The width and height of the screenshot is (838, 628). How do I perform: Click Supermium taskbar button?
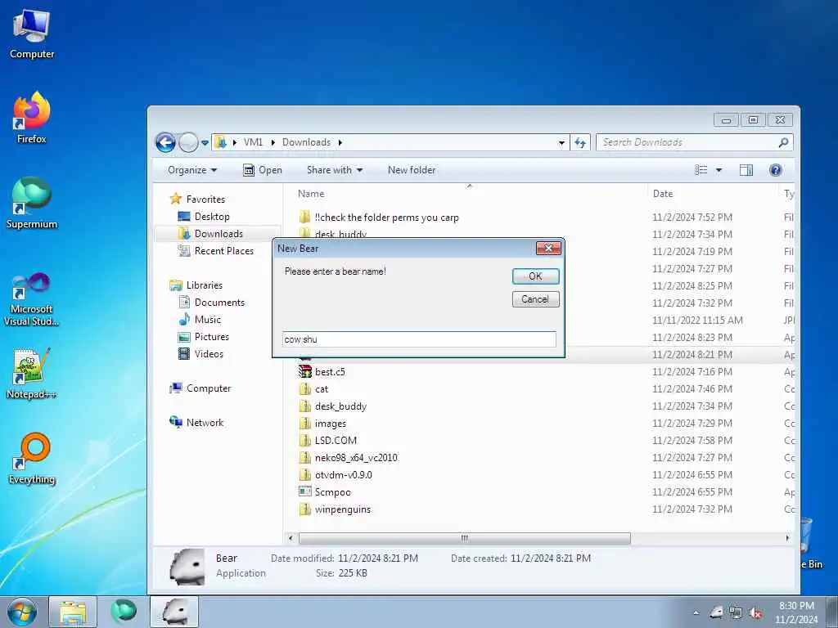[x=124, y=612]
